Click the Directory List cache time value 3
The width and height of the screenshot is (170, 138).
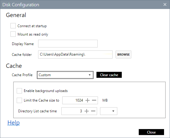[81, 111]
